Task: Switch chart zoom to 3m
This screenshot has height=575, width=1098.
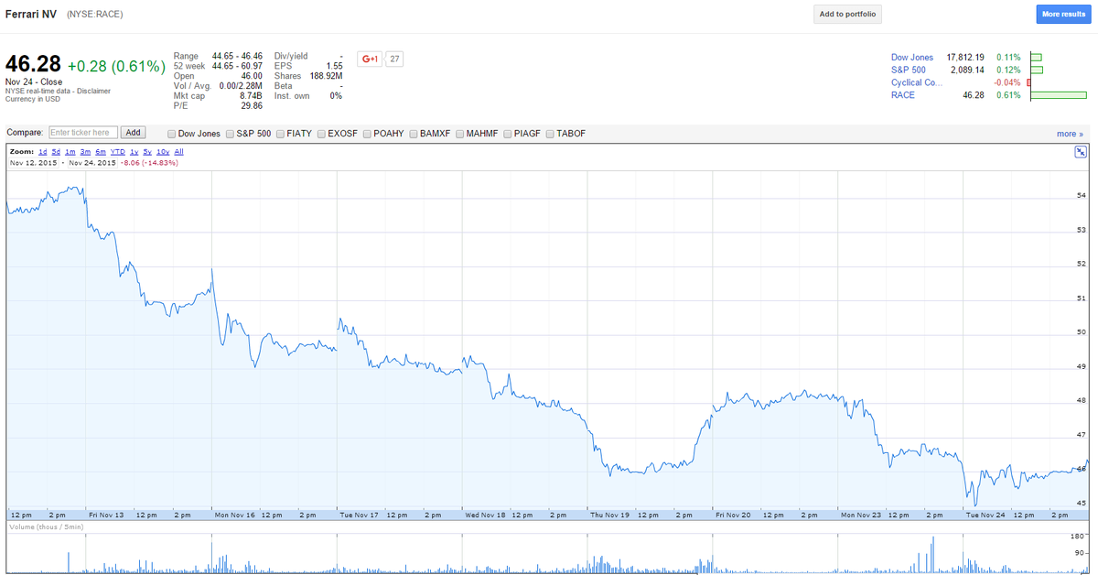Action: [x=85, y=151]
